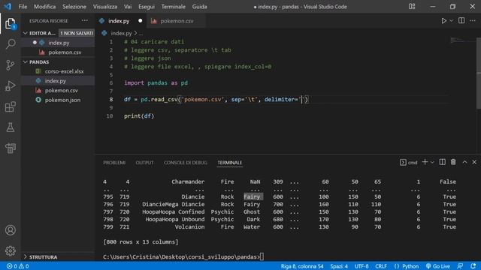The width and height of the screenshot is (481, 270).
Task: Switch to the Output panel tab
Action: [x=144, y=163]
